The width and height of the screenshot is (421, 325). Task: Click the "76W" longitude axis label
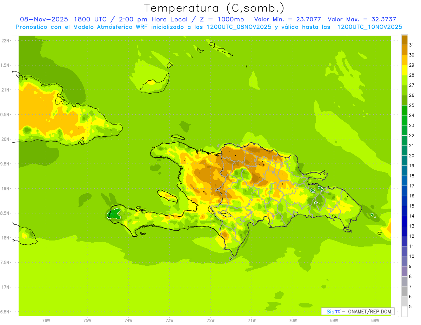[x=46, y=320]
